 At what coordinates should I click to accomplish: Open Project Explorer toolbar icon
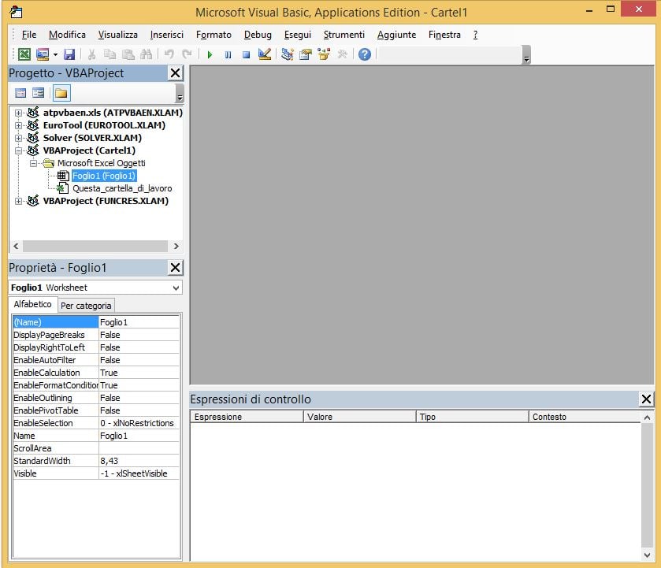[x=288, y=54]
